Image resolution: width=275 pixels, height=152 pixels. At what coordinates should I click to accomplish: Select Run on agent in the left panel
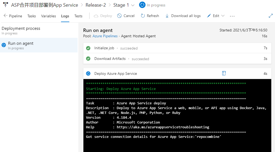[x=39, y=45]
